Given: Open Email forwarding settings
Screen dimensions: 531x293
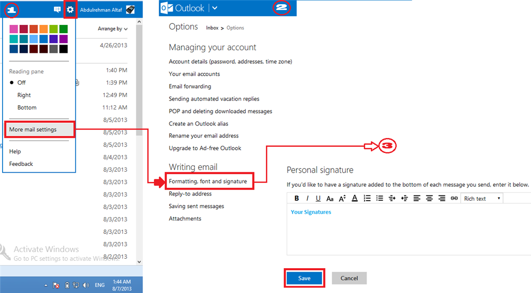Looking at the screenshot, I should [190, 87].
